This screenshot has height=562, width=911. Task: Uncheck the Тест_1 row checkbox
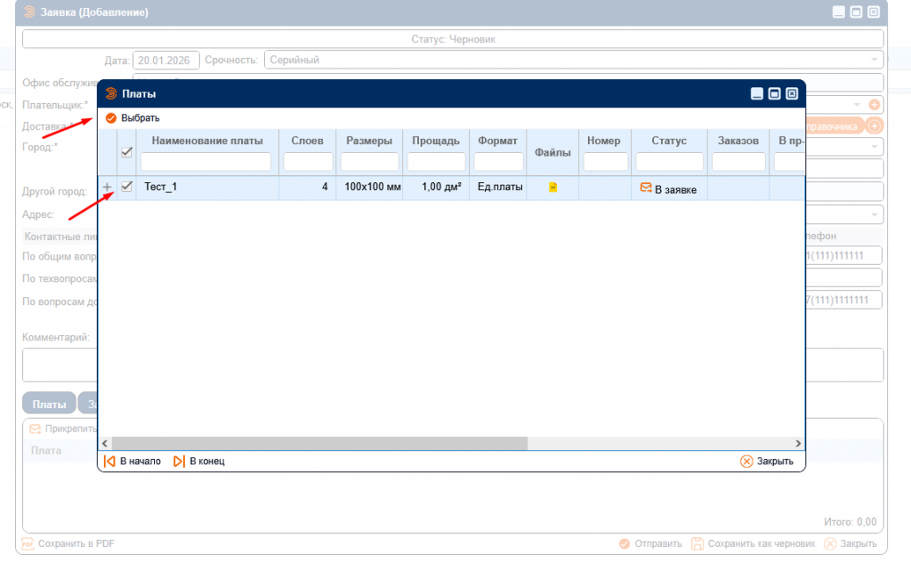click(x=126, y=187)
